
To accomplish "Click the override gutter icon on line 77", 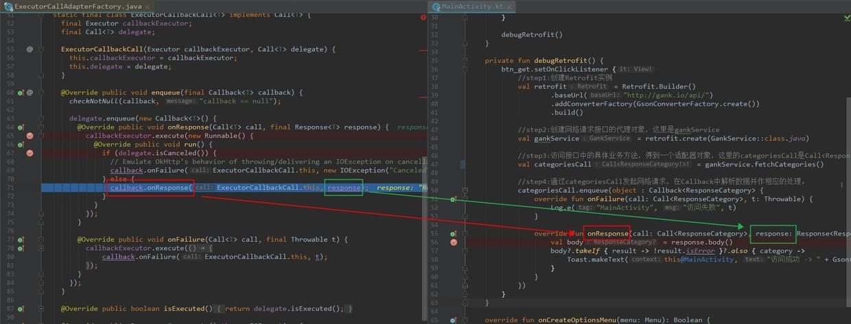I will point(21,240).
